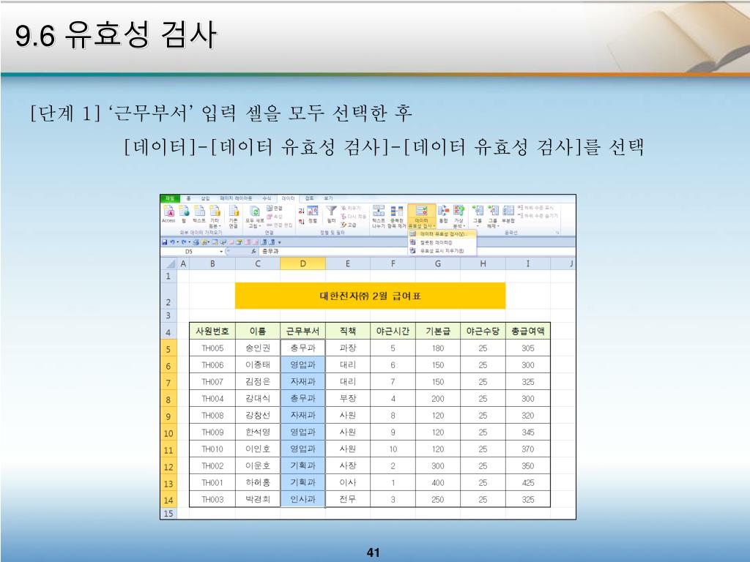750x562 pixels.
Task: Click the 사원번호 header cell
Action: (x=212, y=331)
